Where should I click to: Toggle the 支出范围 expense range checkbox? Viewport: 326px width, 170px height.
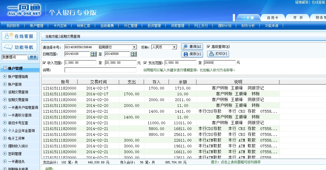point(145,63)
